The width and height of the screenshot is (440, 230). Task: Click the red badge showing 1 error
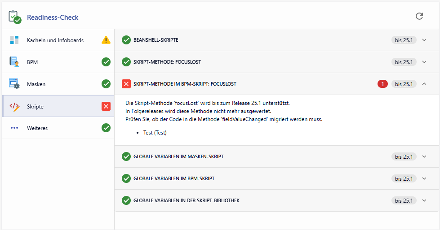pyautogui.click(x=382, y=84)
